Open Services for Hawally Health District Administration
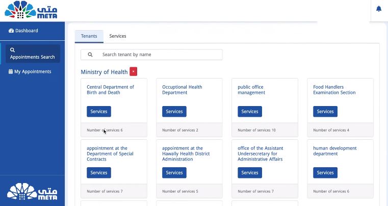Image resolution: width=388 pixels, height=206 pixels. click(174, 172)
